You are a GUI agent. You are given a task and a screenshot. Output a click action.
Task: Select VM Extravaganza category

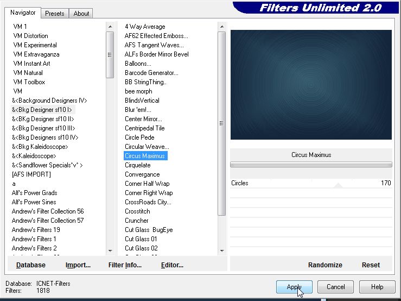[36, 54]
